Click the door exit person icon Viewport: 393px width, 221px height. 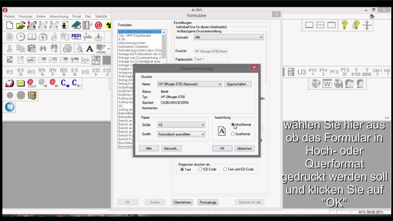(x=65, y=25)
